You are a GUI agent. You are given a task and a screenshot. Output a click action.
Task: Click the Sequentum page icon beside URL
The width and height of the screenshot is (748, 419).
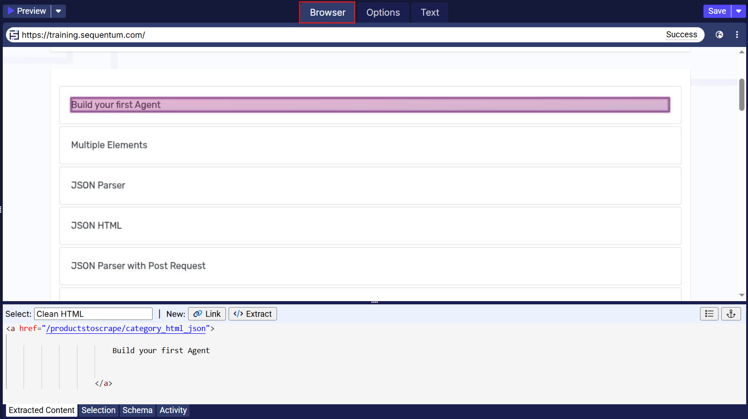click(14, 35)
